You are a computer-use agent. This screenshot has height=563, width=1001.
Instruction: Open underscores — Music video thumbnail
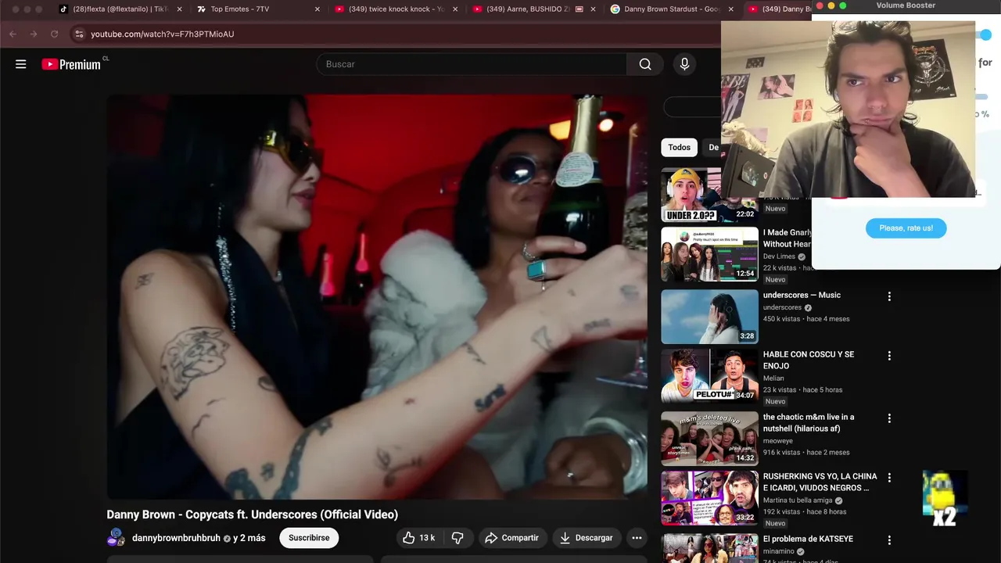(710, 317)
